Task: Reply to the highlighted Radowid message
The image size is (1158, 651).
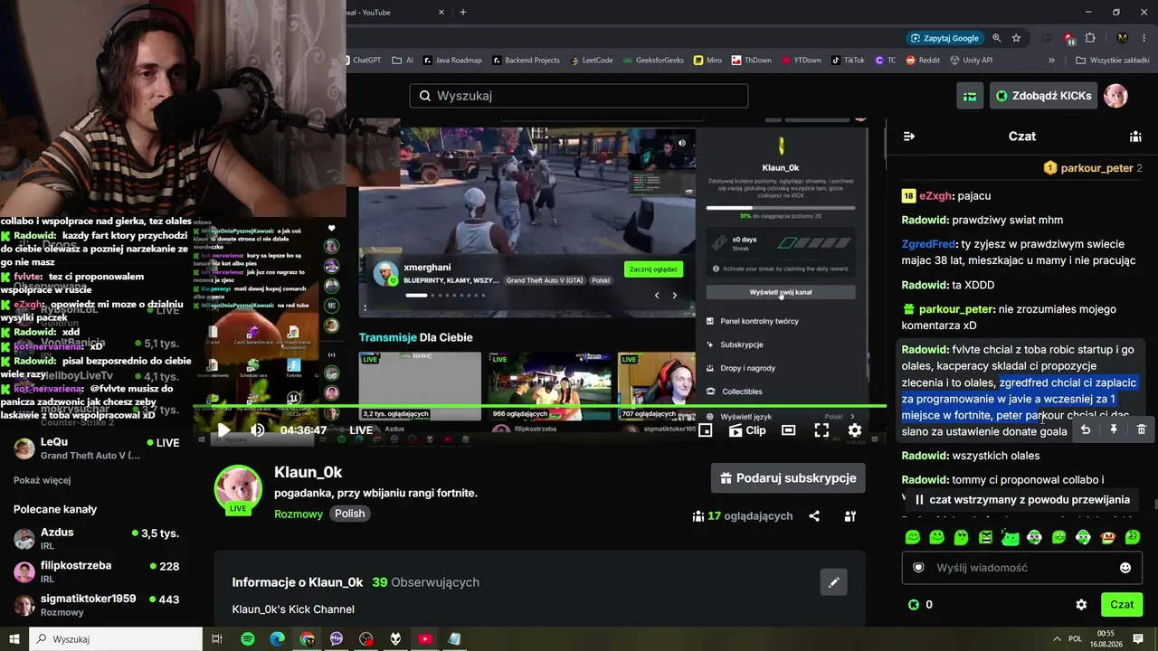Action: pyautogui.click(x=1086, y=429)
